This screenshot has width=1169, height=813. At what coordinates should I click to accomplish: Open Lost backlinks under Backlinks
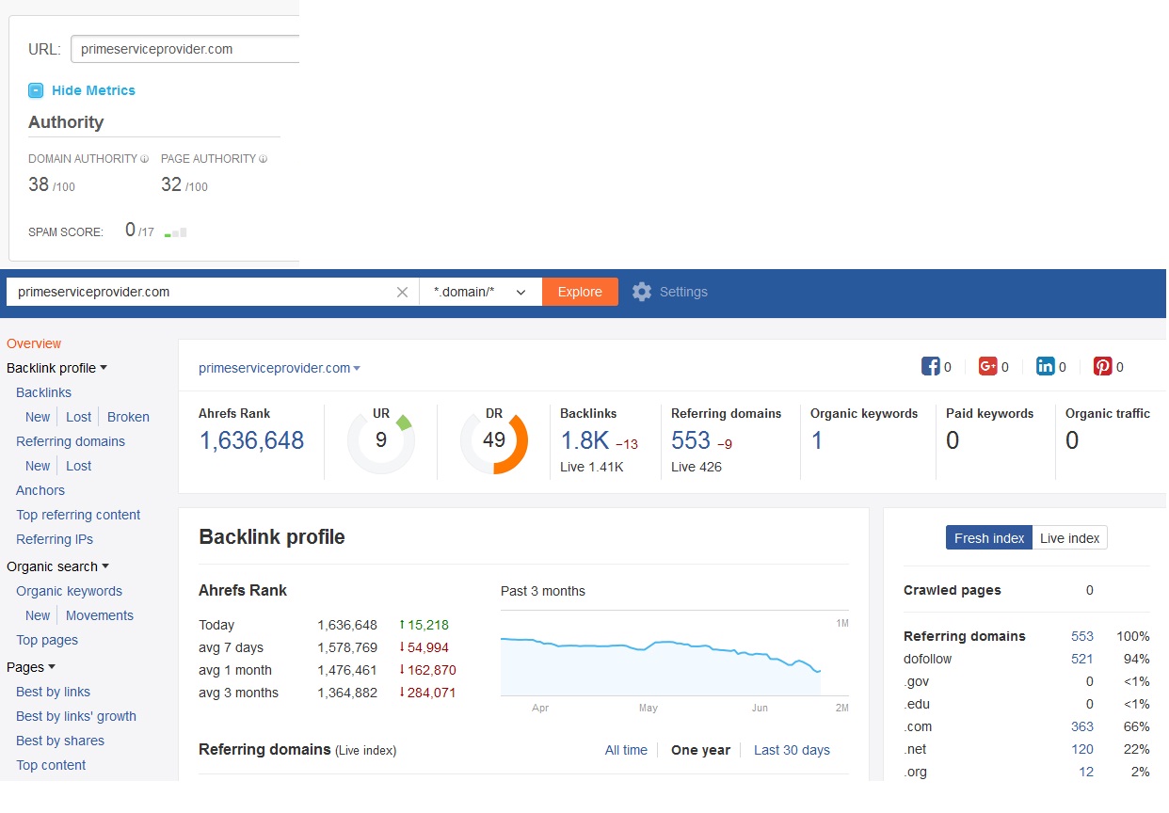pos(79,417)
